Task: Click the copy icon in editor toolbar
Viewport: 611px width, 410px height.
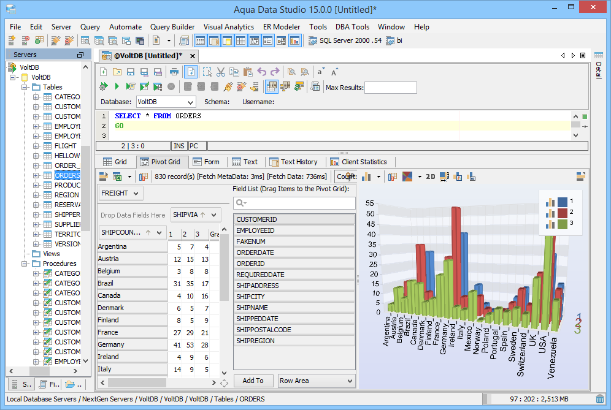Action: [x=234, y=72]
